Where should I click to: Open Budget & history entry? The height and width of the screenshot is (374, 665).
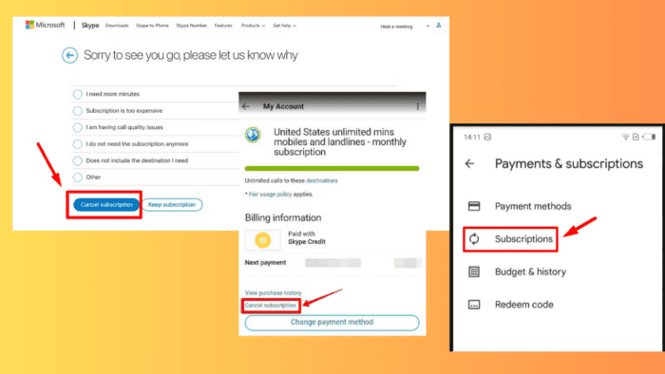tap(530, 271)
